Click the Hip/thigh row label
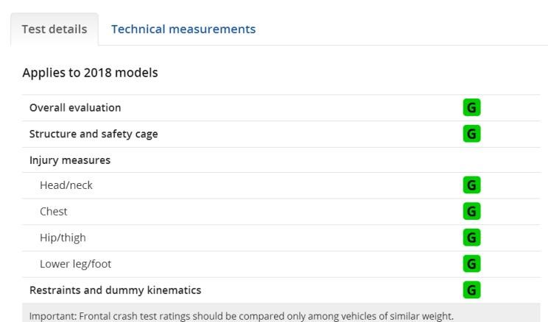 pos(63,238)
